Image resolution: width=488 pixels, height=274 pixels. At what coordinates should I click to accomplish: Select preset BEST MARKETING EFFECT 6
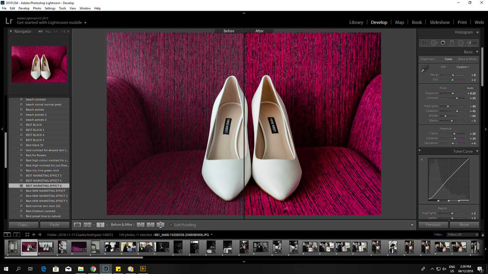(39, 186)
